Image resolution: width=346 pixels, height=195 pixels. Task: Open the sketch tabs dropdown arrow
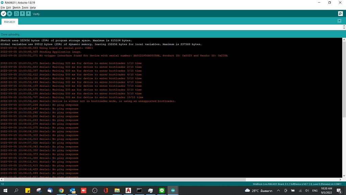click(339, 21)
